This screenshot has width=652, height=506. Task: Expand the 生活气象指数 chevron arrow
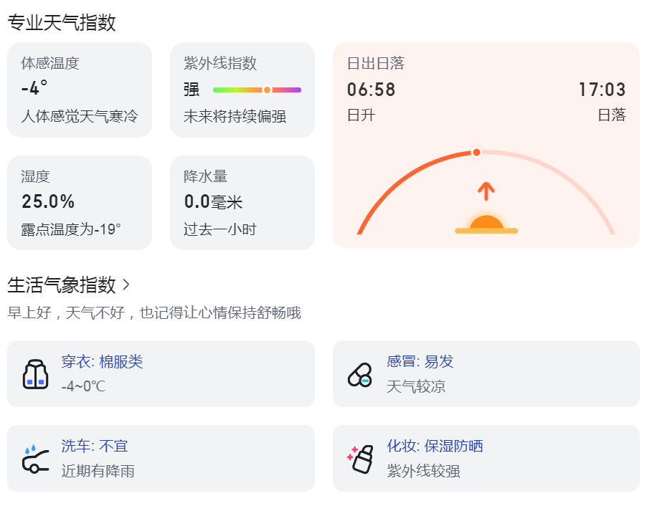(x=126, y=285)
